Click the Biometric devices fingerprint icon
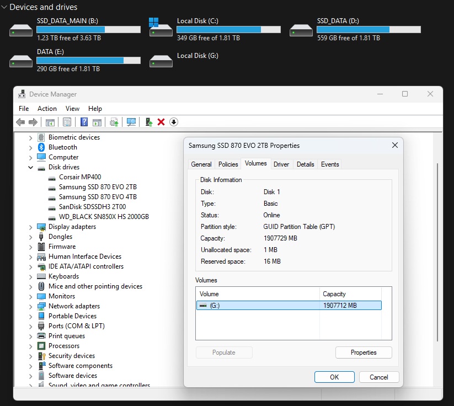Screen dimensions: 454x406 (41, 137)
